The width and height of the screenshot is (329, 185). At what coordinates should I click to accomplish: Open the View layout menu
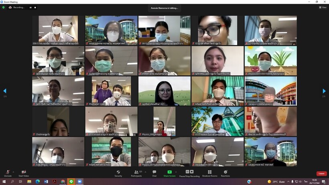tap(323, 7)
